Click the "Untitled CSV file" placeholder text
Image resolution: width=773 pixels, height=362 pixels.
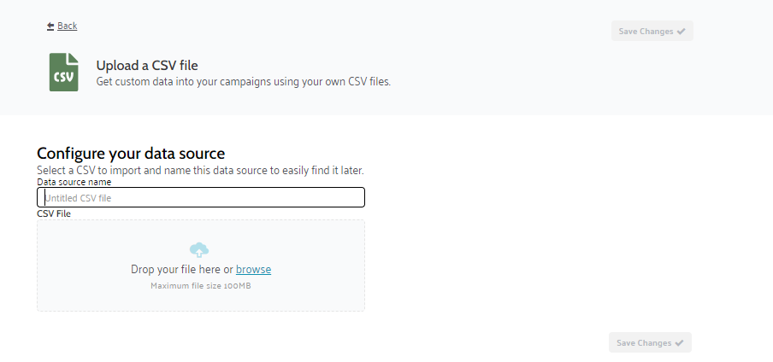[79, 198]
